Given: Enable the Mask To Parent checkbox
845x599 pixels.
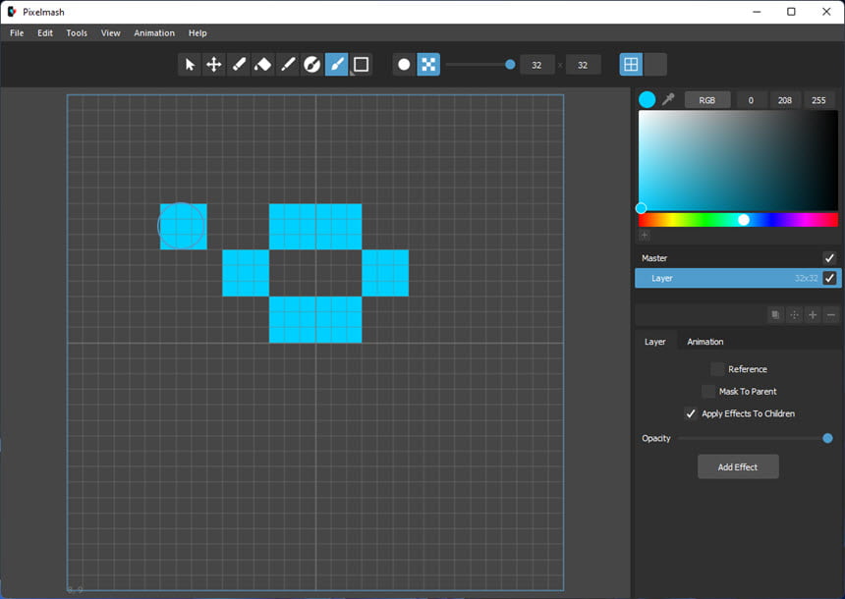Looking at the screenshot, I should [x=708, y=391].
